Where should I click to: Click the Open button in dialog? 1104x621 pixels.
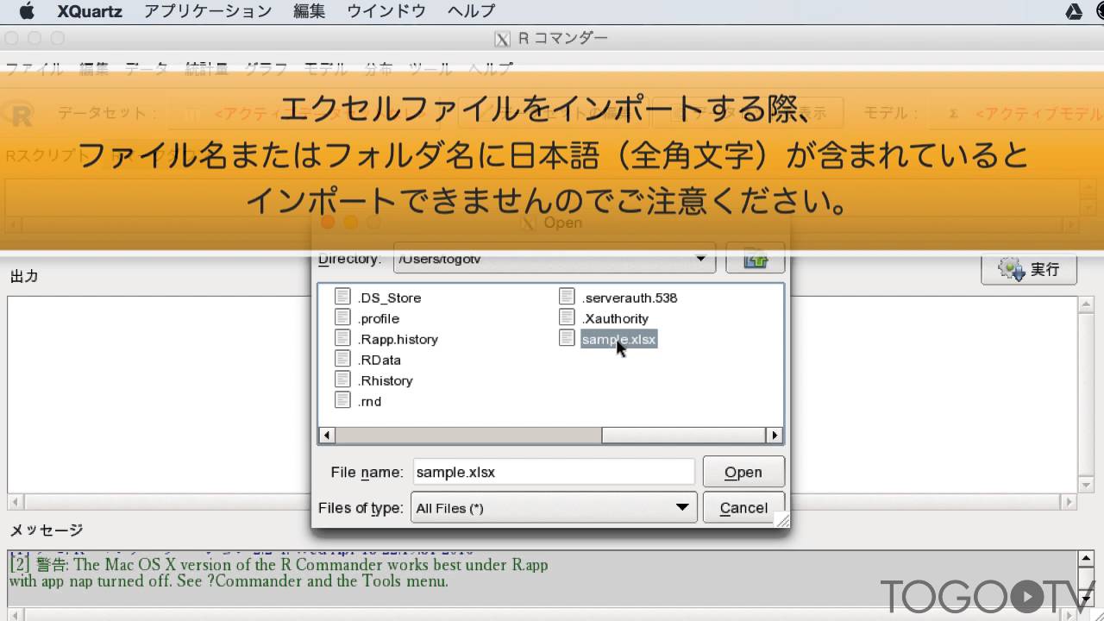743,472
